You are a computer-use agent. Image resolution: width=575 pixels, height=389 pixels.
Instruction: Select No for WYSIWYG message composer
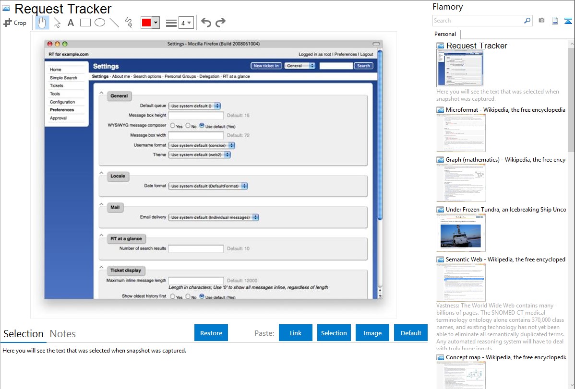tap(188, 125)
